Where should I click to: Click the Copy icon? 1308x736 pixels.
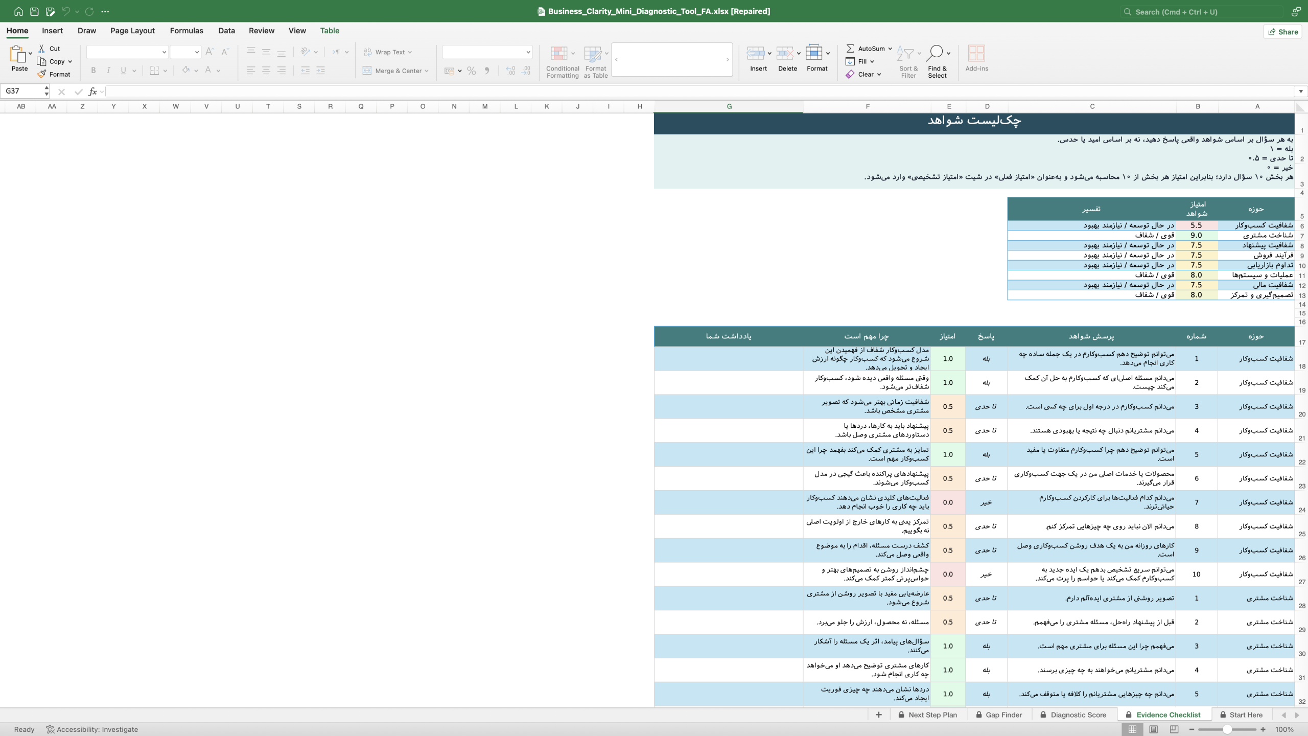tap(41, 61)
